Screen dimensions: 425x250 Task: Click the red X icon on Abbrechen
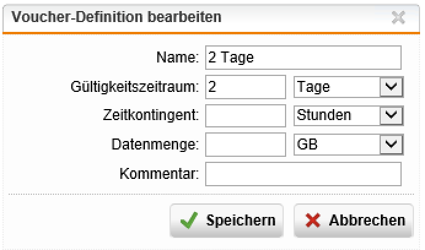click(x=313, y=221)
